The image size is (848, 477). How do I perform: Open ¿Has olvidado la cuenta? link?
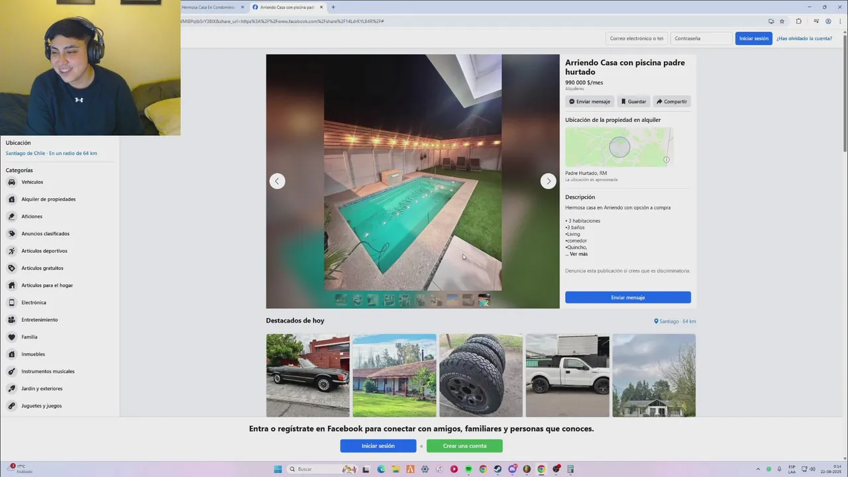click(x=804, y=38)
